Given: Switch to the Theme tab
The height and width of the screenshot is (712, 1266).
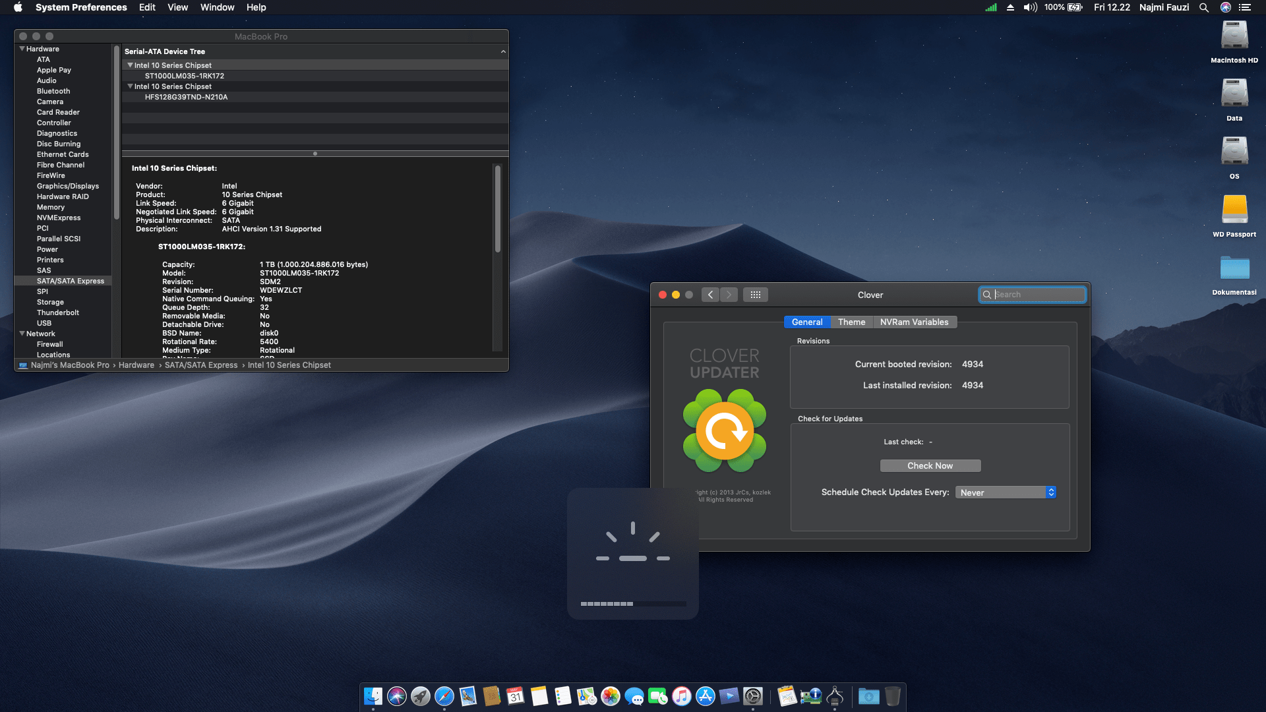Looking at the screenshot, I should point(851,322).
